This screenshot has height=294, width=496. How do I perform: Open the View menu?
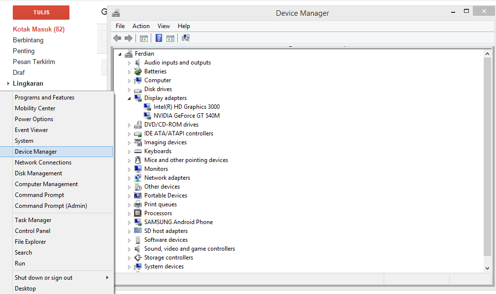164,26
